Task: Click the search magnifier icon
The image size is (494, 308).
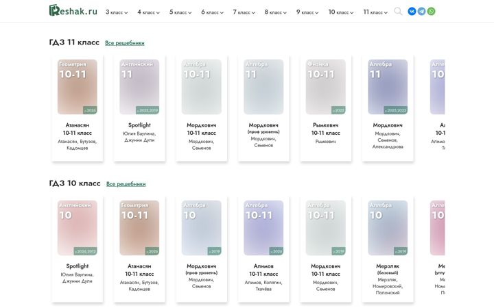Action: point(398,12)
